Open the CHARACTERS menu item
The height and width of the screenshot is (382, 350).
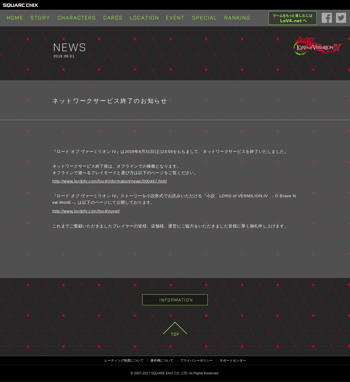(77, 18)
